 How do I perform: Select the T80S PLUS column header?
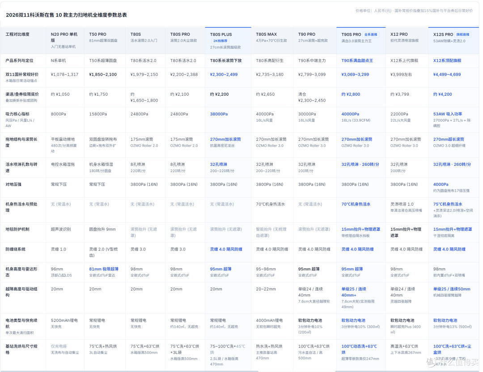(x=228, y=40)
